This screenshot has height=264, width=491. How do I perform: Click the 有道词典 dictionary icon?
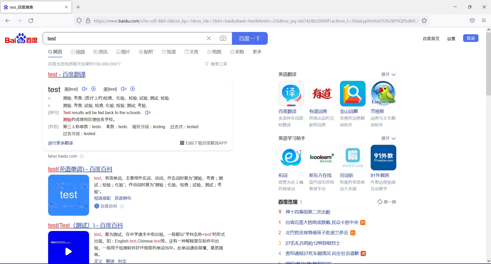click(322, 94)
